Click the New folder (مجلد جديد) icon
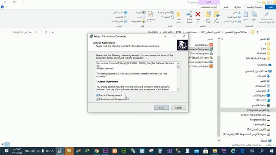 (x=179, y=14)
